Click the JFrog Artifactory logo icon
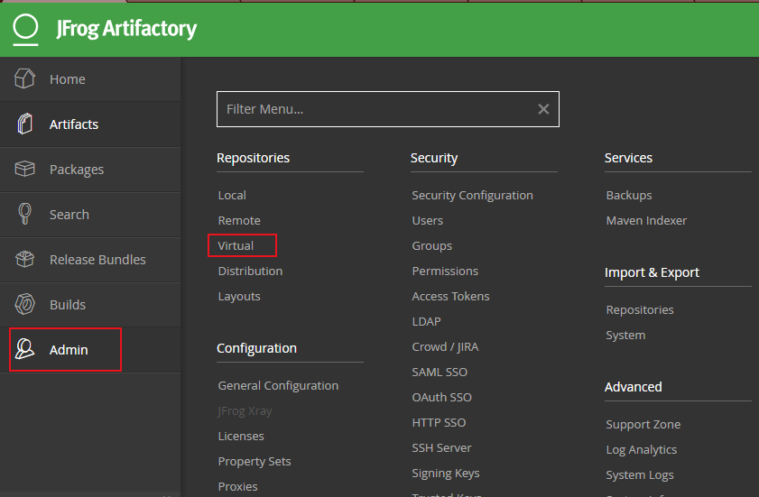 (x=25, y=30)
